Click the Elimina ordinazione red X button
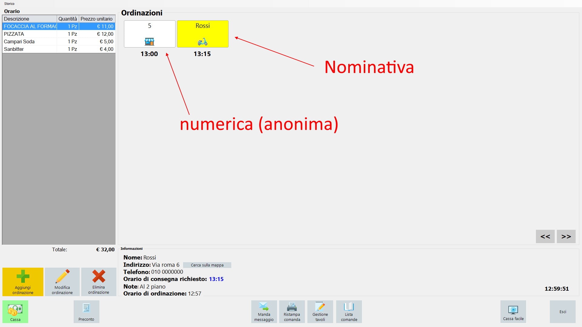 (99, 282)
